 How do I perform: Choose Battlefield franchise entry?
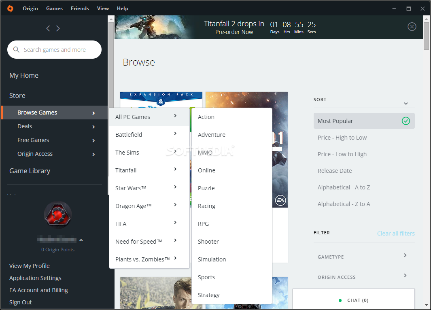(x=149, y=135)
